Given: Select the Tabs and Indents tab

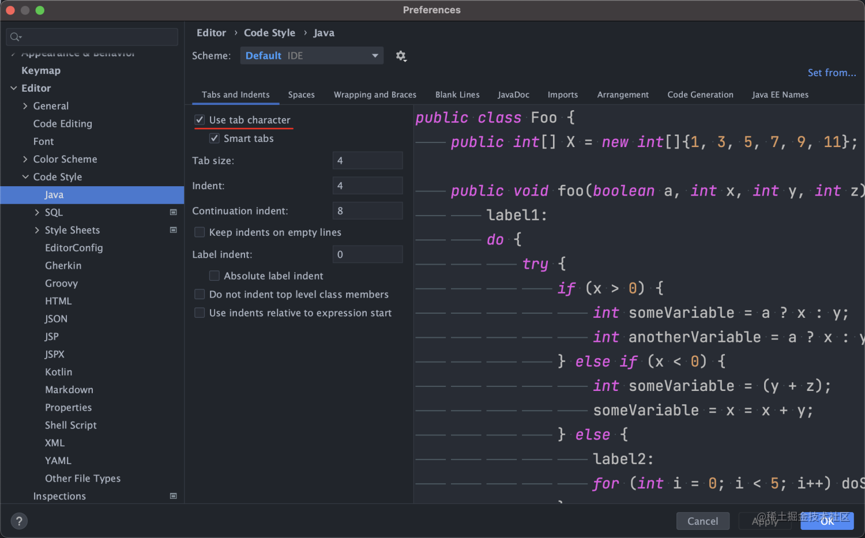Looking at the screenshot, I should pyautogui.click(x=235, y=95).
